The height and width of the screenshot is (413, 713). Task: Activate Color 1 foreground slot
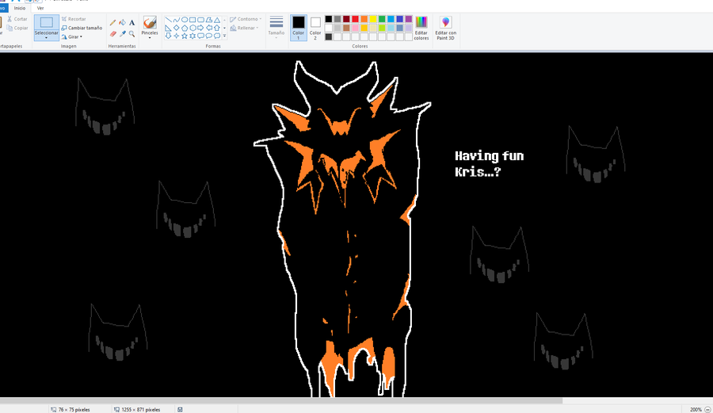coord(299,27)
